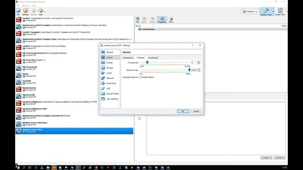Click the green Start arrow icon
The width and height of the screenshot is (303, 170).
coord(41,11)
